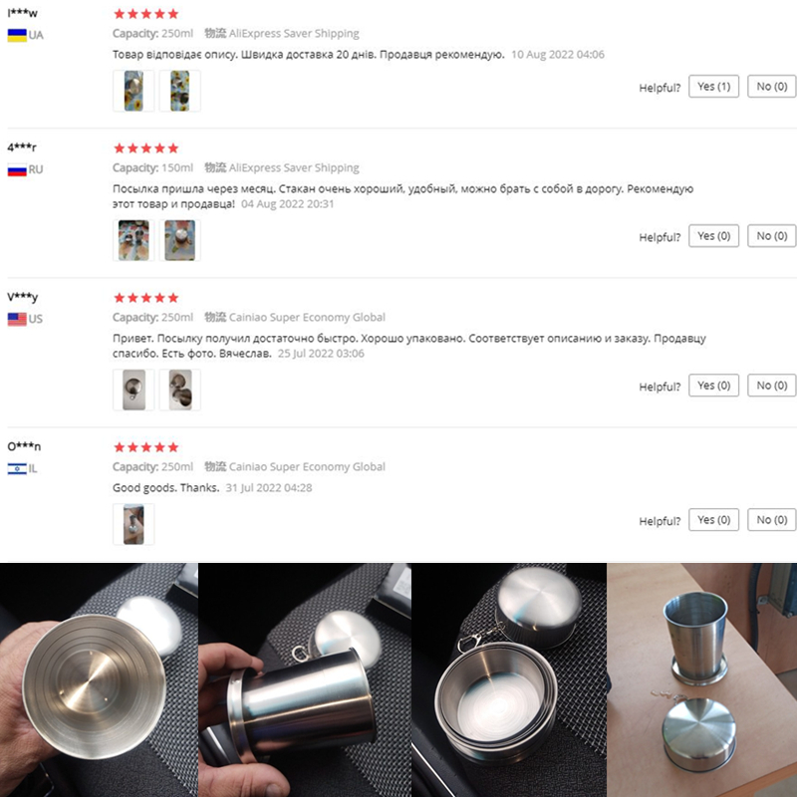Vote No on V***y's review
The height and width of the screenshot is (797, 797).
[771, 386]
